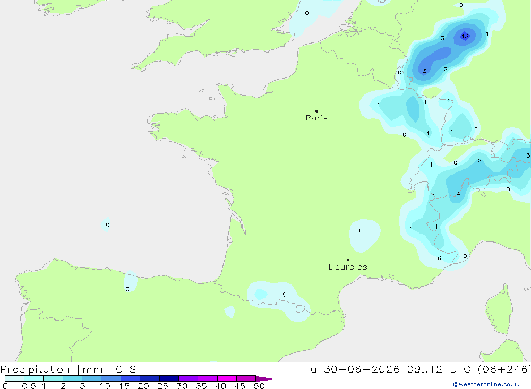Image resolution: width=531 pixels, height=389 pixels.
Task: Click the legend scale label '50'
Action: pos(260,386)
